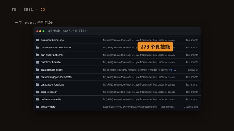Click folder icon beside delivery-gate
This screenshot has height=131, width=234.
click(x=37, y=107)
